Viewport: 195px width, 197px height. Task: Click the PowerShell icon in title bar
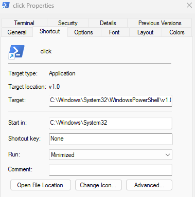point(6,6)
